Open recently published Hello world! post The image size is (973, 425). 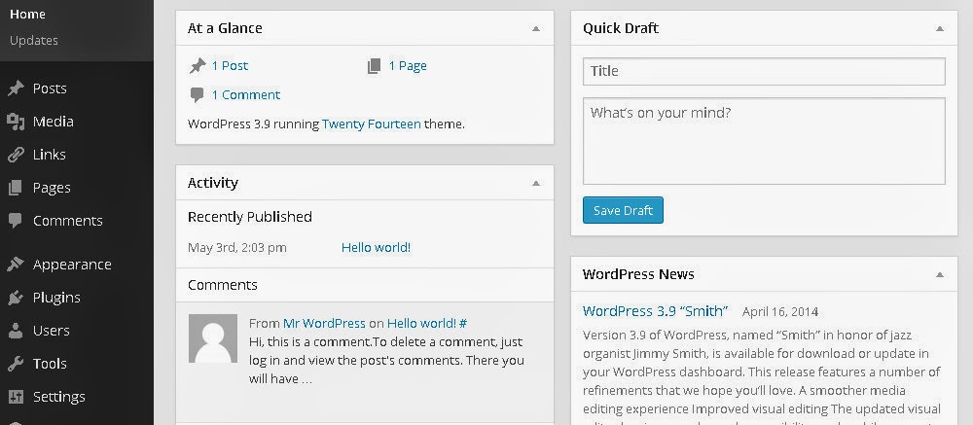(x=376, y=248)
